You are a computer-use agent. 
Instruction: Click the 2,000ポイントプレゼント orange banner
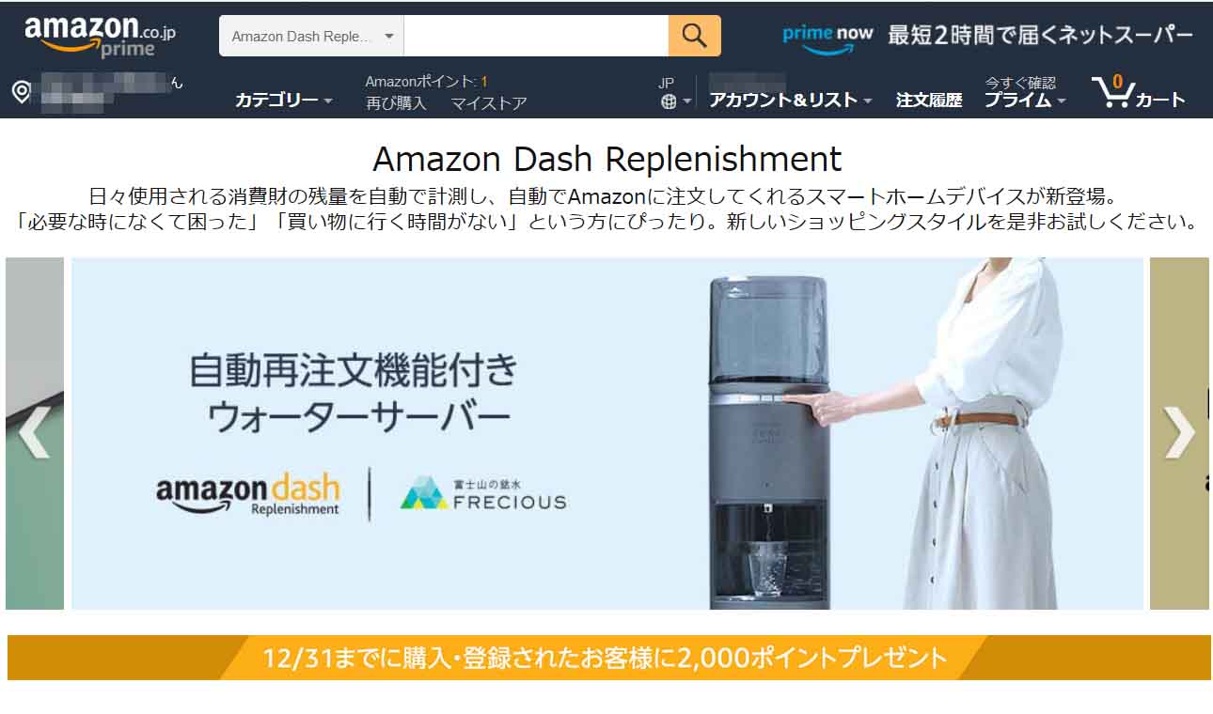(608, 657)
